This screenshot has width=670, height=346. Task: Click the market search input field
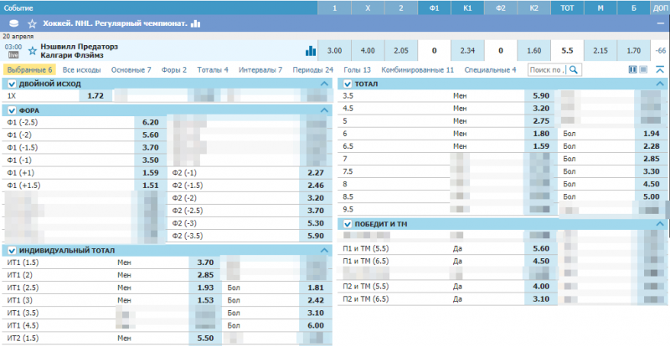click(x=546, y=70)
